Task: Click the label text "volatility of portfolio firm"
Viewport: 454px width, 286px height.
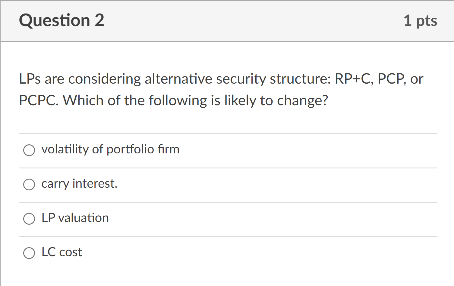Action: 110,149
